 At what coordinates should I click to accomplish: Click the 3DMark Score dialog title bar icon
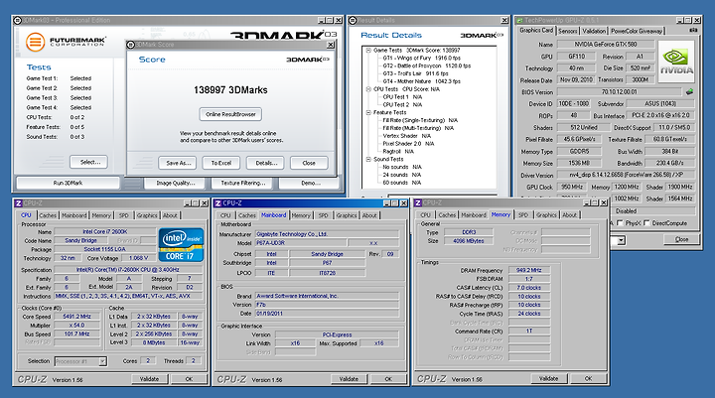point(130,45)
